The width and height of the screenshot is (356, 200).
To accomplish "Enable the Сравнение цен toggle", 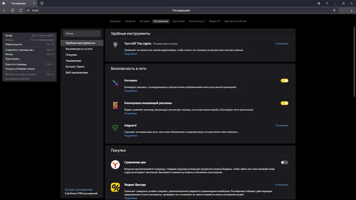I will pos(284,162).
